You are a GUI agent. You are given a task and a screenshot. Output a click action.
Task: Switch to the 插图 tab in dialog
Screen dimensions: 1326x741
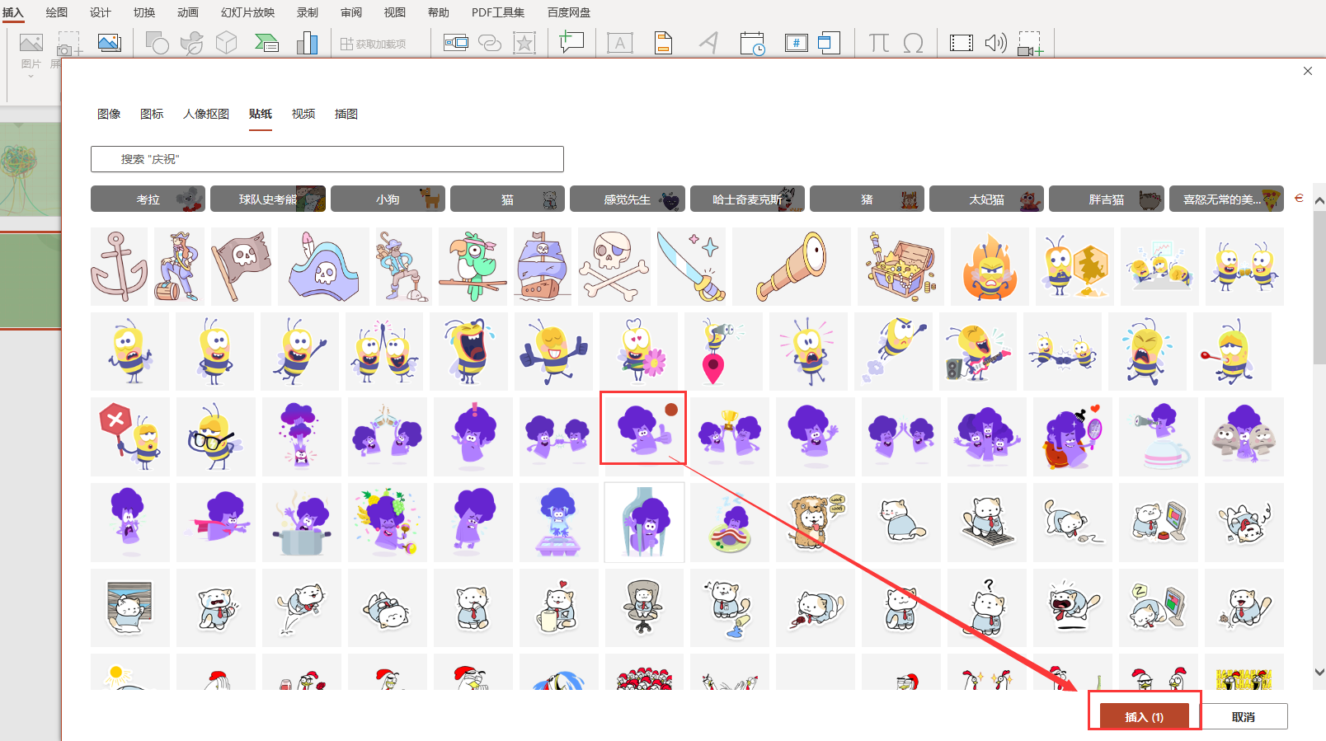pyautogui.click(x=346, y=114)
